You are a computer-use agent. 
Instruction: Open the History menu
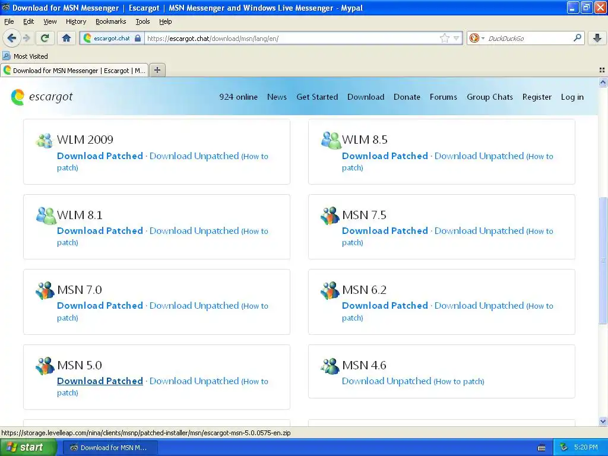coord(75,21)
